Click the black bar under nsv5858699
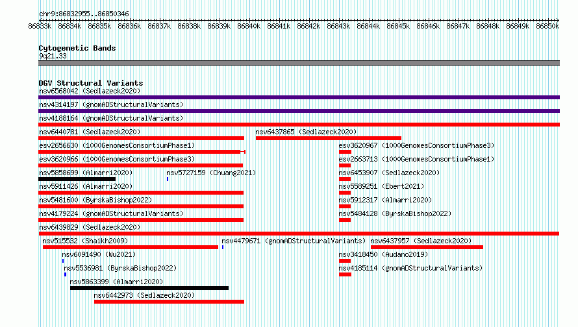Image resolution: width=578 pixels, height=327 pixels. (77, 179)
